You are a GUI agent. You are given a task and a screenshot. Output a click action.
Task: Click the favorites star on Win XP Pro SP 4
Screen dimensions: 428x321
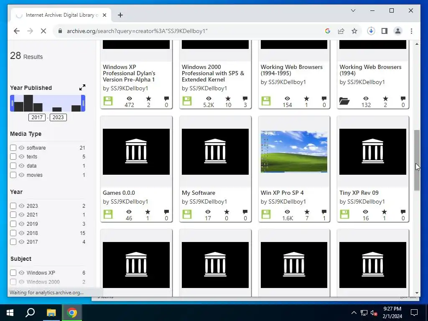point(307,212)
